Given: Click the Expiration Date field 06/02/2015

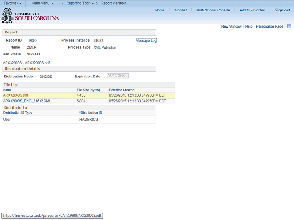Looking at the screenshot, I should click(118, 76).
